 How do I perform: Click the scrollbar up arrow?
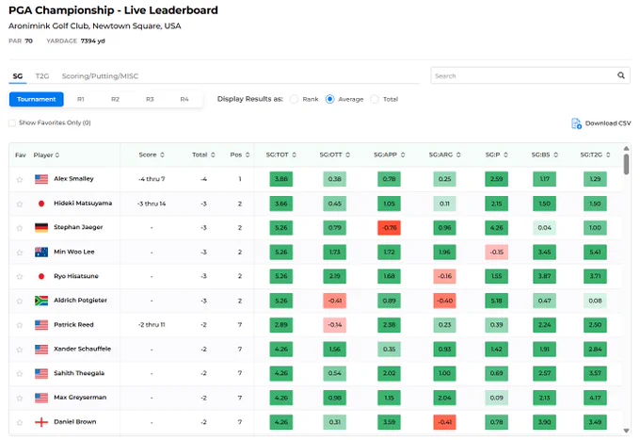pos(626,148)
